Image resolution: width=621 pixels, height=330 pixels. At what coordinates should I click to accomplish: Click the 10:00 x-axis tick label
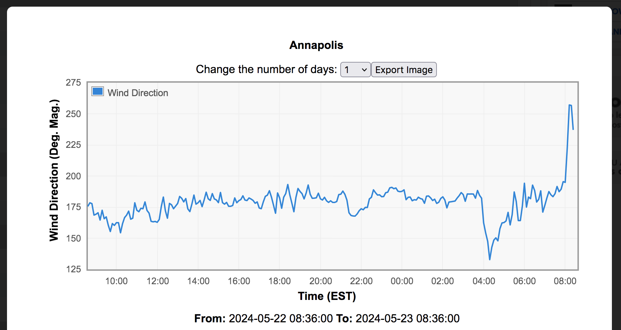click(117, 281)
